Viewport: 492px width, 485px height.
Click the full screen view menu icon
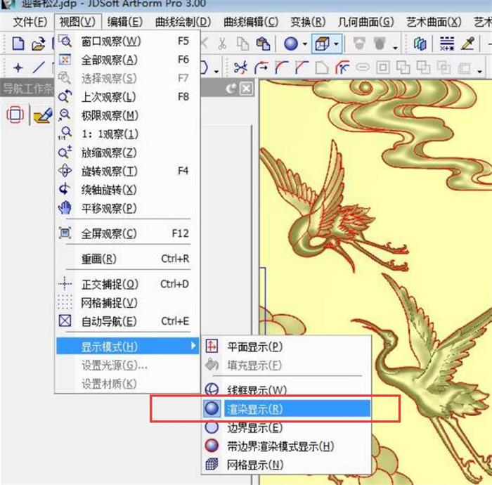(x=65, y=233)
